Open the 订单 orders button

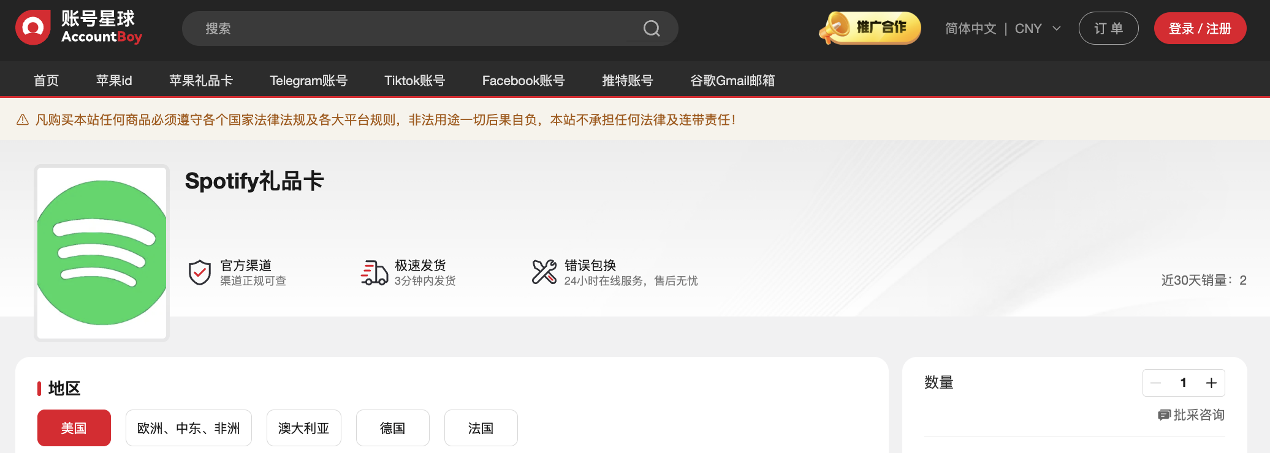coord(1108,29)
